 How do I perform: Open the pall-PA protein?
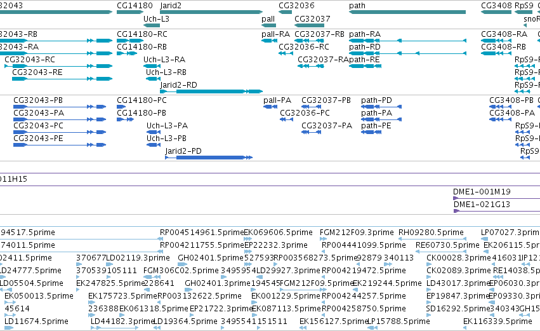(270, 107)
